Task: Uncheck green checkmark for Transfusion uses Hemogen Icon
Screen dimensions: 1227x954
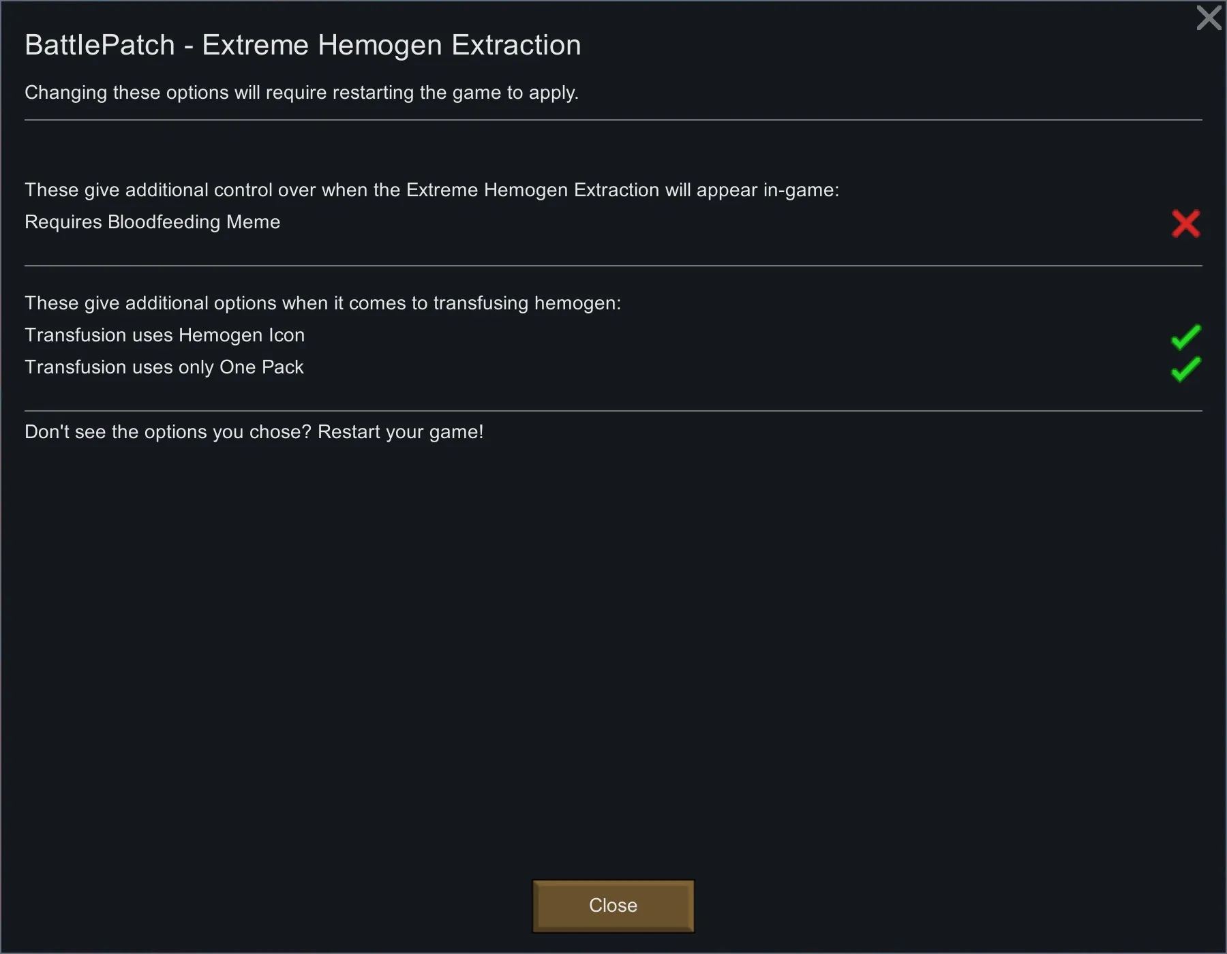Action: point(1185,337)
